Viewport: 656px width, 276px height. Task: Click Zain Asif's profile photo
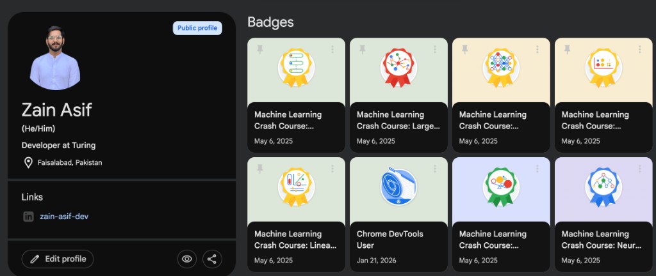tap(55, 58)
